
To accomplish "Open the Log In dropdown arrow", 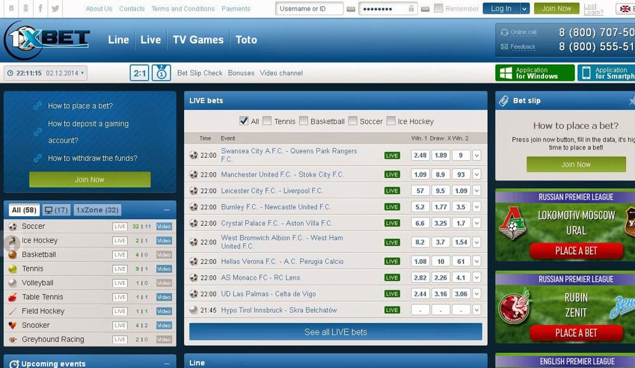I will pyautogui.click(x=525, y=8).
